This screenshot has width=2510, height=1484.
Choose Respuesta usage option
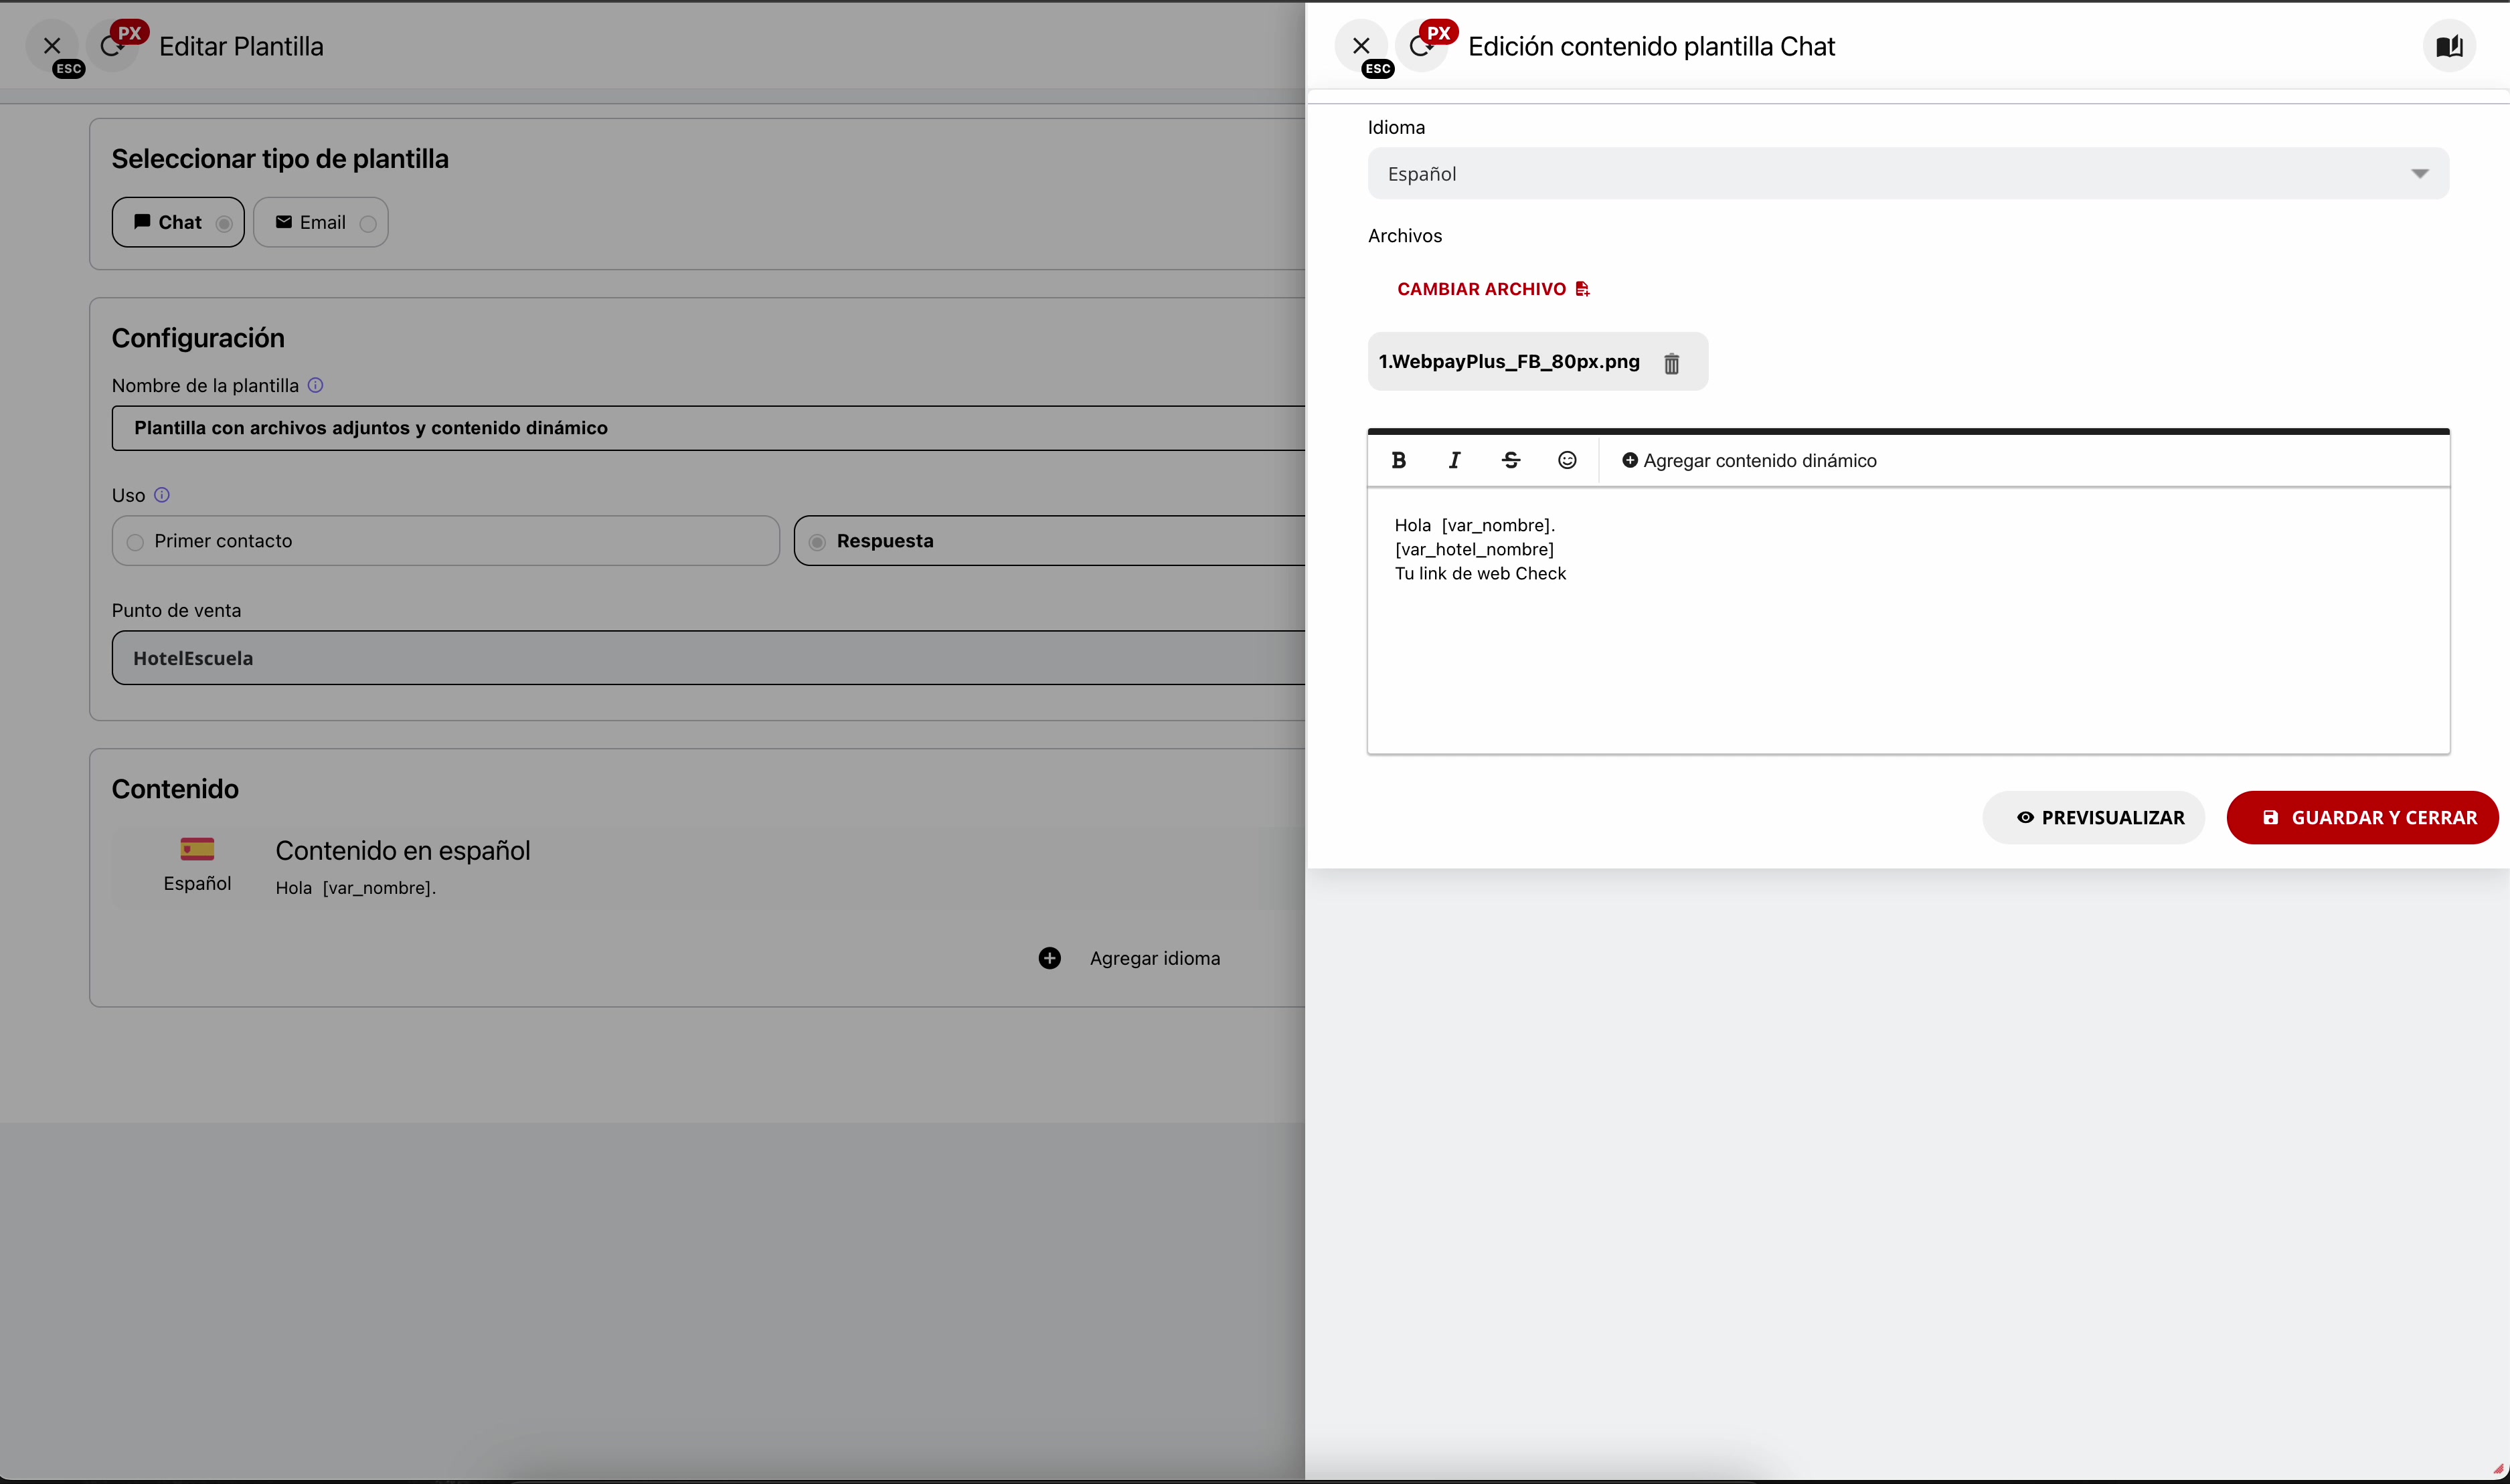[817, 542]
